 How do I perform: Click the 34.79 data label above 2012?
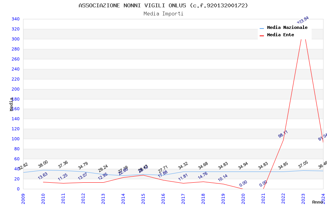click(83, 166)
